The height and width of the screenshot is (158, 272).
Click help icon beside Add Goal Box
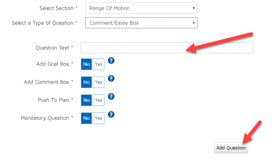pyautogui.click(x=111, y=60)
